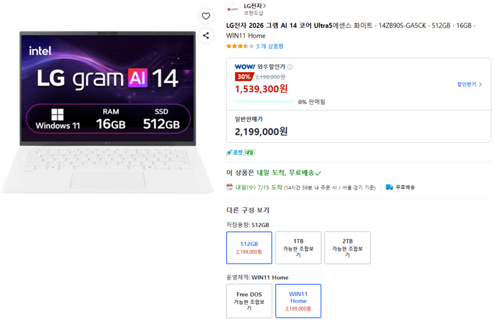Select WIN11 Home operating system option
The height and width of the screenshot is (323, 502).
(298, 301)
